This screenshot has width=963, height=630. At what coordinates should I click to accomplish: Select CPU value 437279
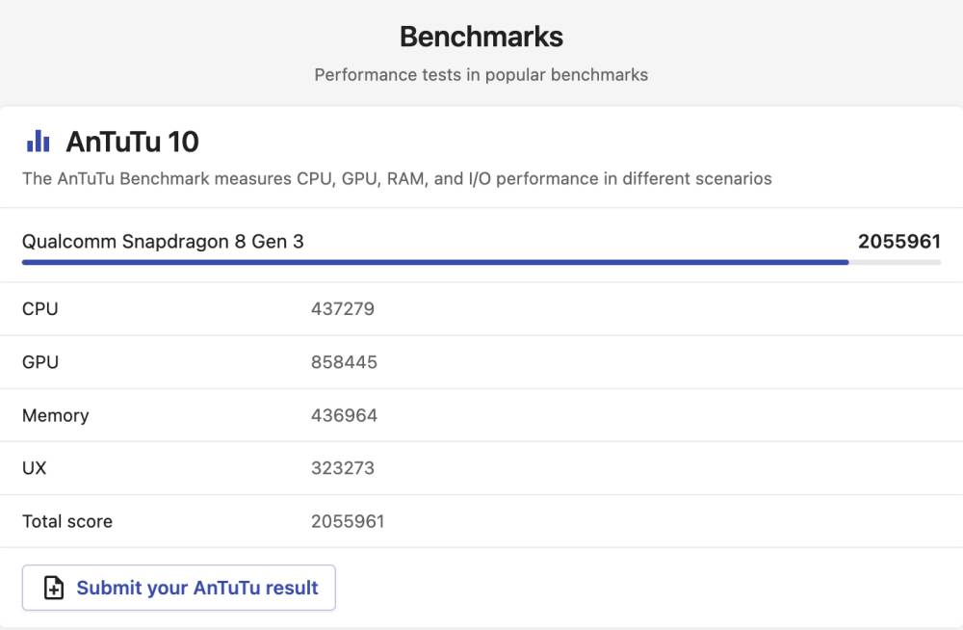pyautogui.click(x=343, y=308)
